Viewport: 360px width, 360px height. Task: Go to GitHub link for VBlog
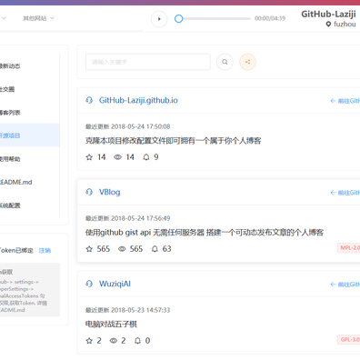pos(345,193)
